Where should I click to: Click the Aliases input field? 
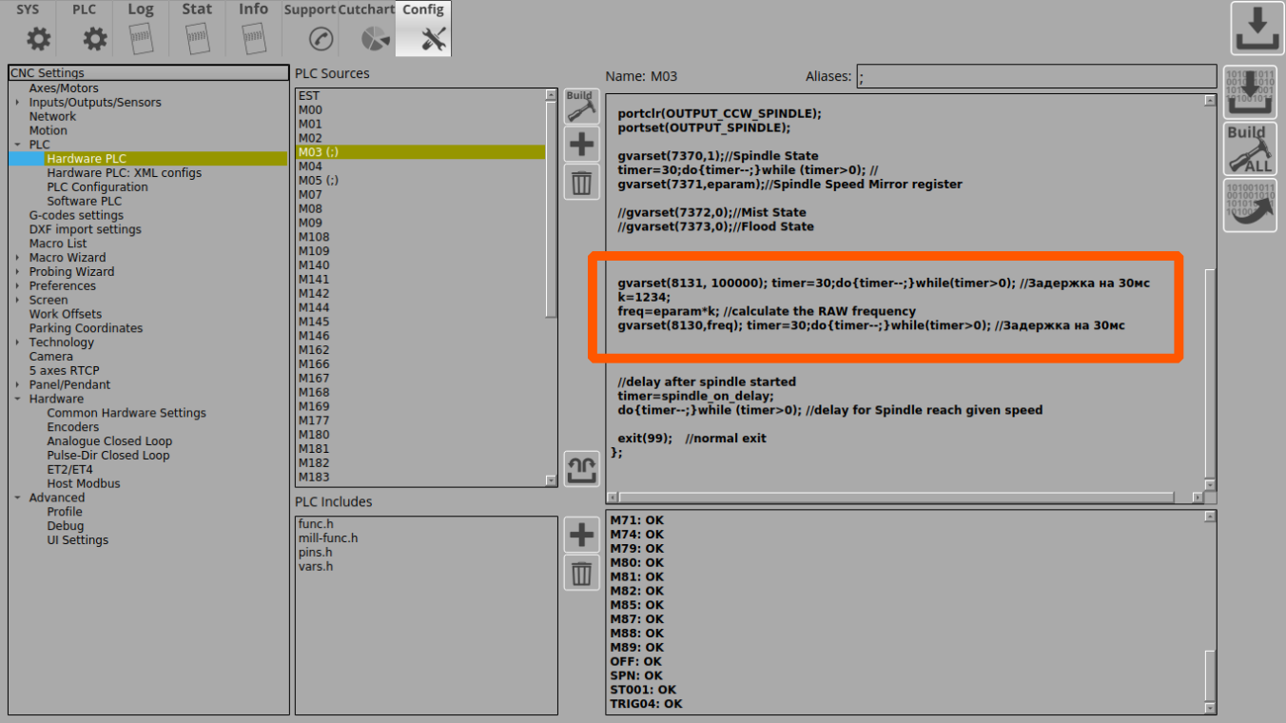[x=1036, y=77]
